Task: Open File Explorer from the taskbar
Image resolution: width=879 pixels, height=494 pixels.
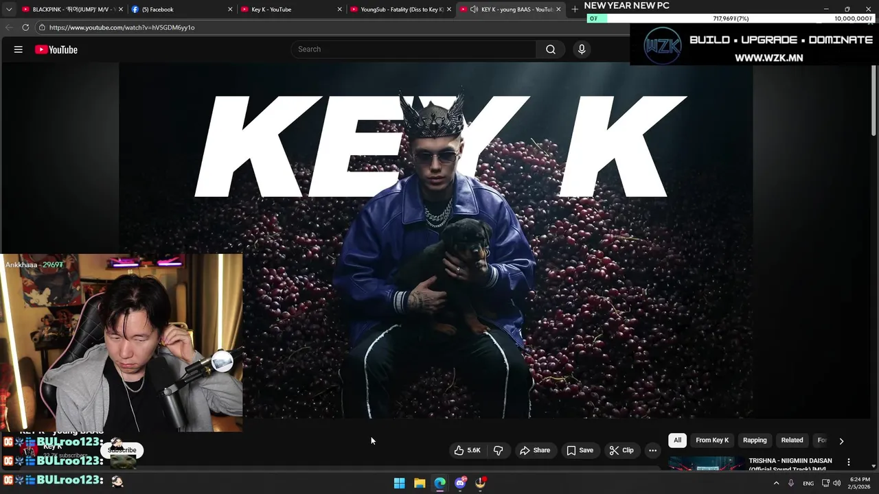Action: pyautogui.click(x=420, y=483)
